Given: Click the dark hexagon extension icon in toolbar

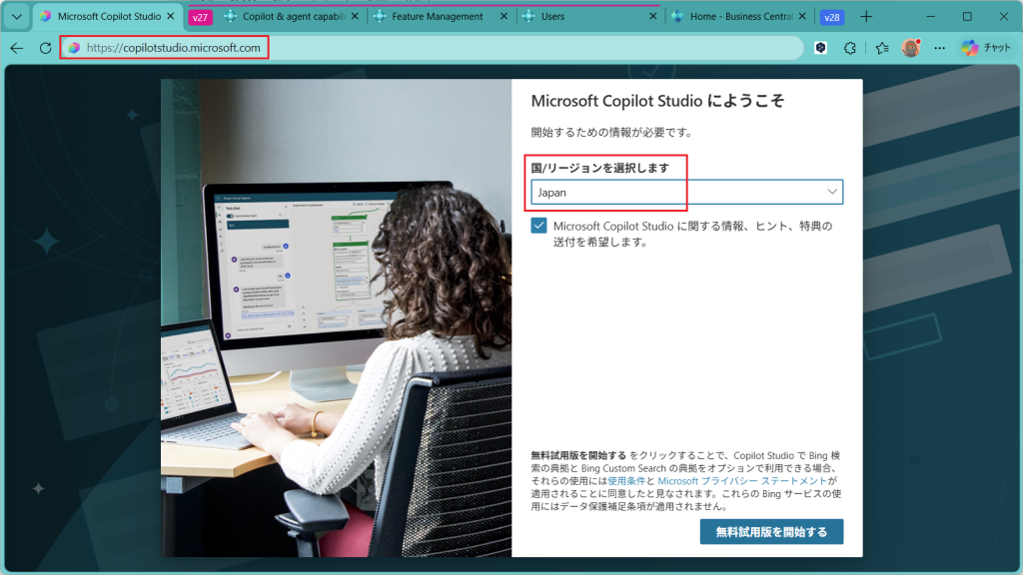Looking at the screenshot, I should (820, 48).
